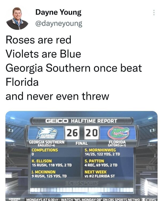
Task: Click the "Roses are red" tweet text
Action: click(38, 40)
